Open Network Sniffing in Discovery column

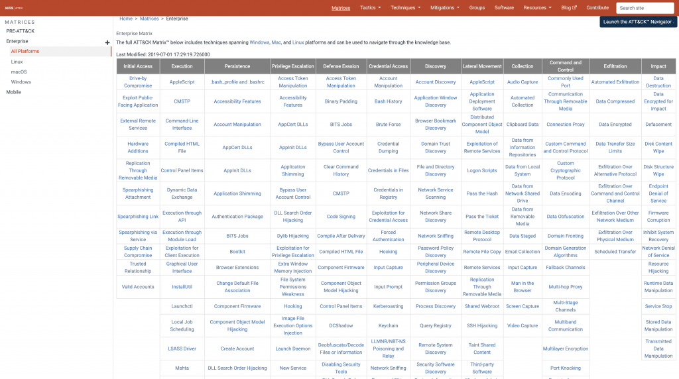coord(435,236)
